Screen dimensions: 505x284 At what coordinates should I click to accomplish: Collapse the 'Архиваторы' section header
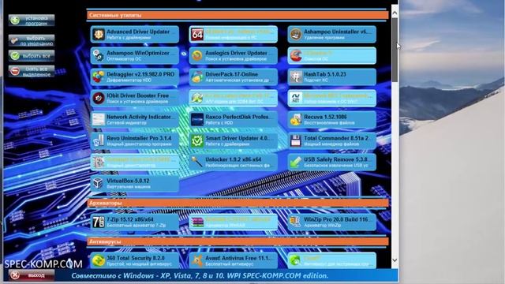tap(238, 203)
